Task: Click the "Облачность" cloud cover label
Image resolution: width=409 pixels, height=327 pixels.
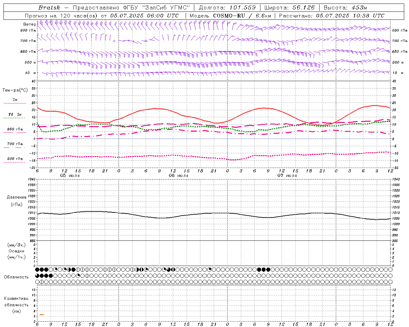Action: 16,277
